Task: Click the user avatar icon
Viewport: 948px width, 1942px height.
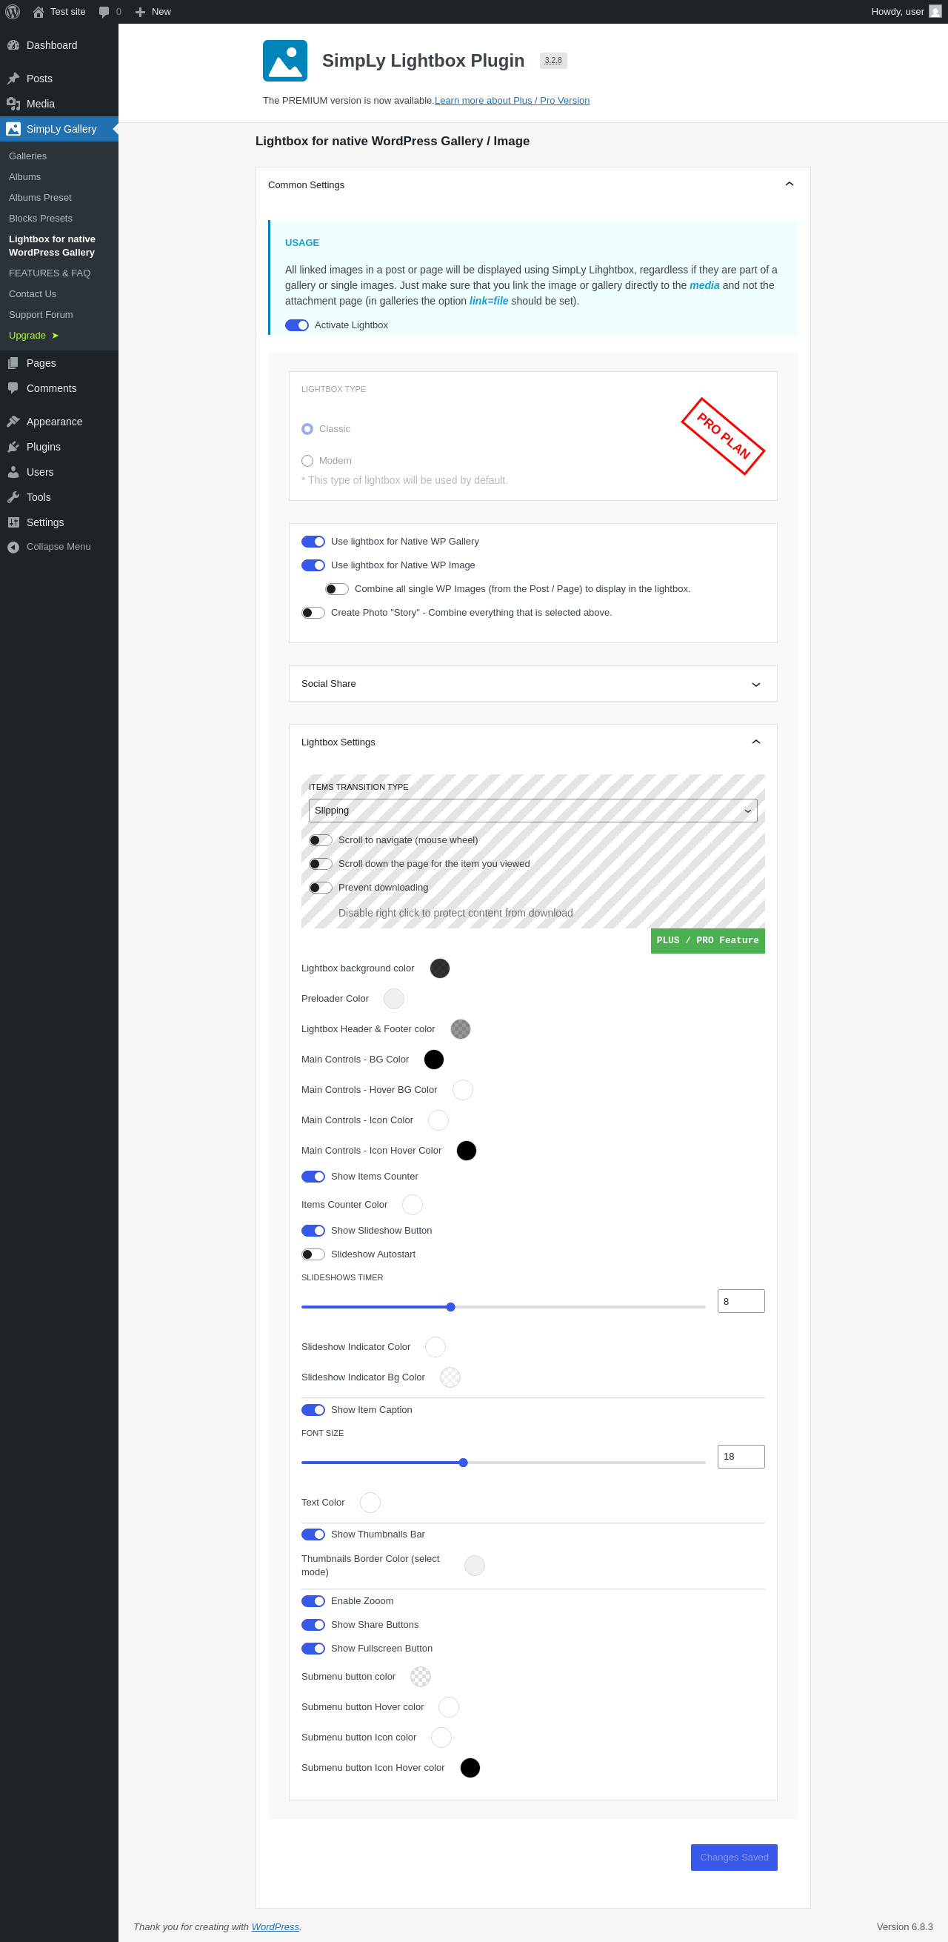Action: [x=935, y=12]
